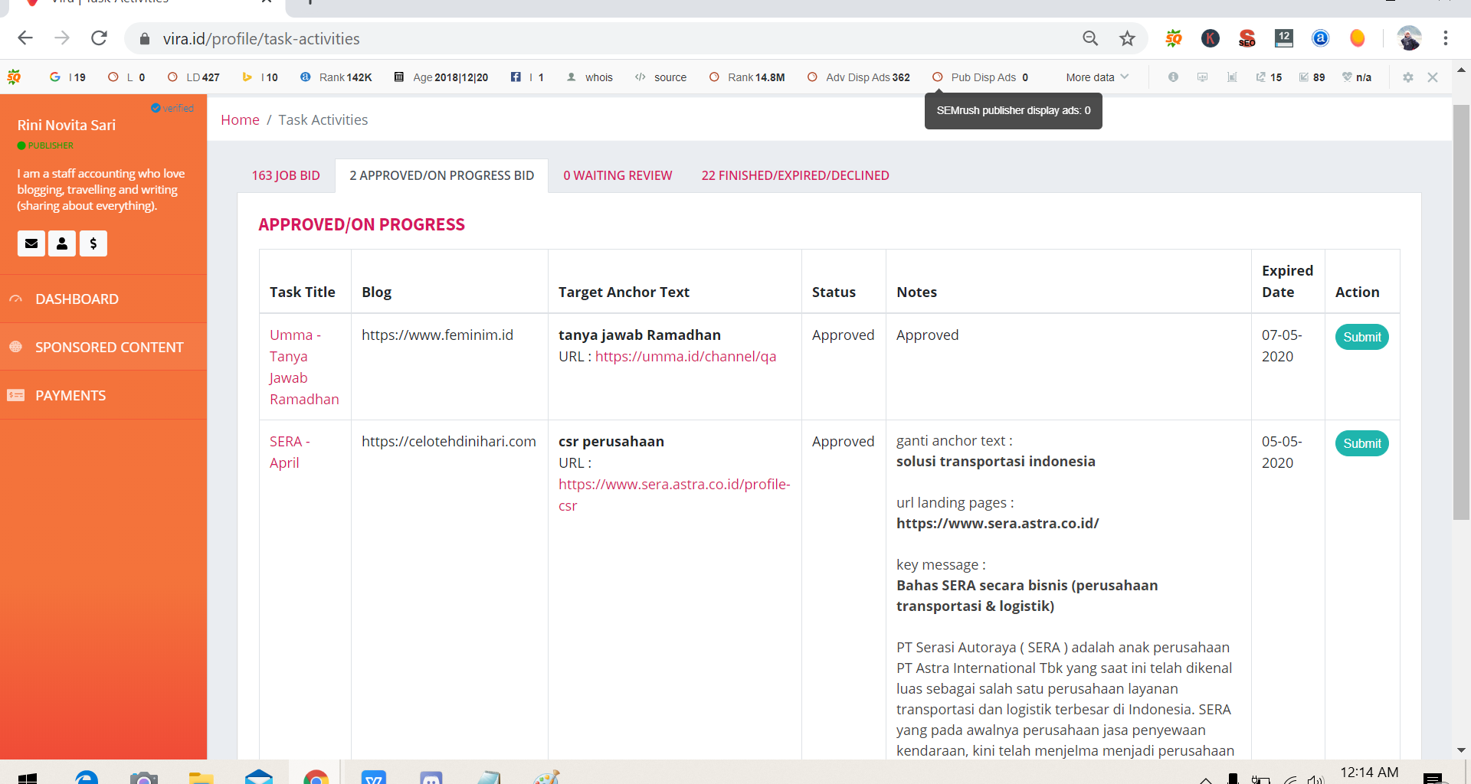Open the blue circled 'a' extension icon
Viewport: 1471px width, 784px height.
(x=1321, y=38)
